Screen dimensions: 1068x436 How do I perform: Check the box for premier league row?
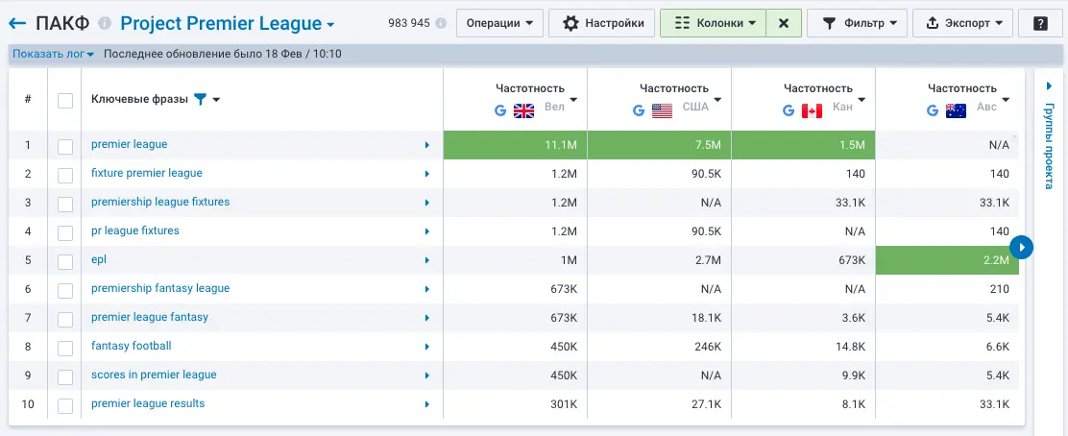(65, 146)
